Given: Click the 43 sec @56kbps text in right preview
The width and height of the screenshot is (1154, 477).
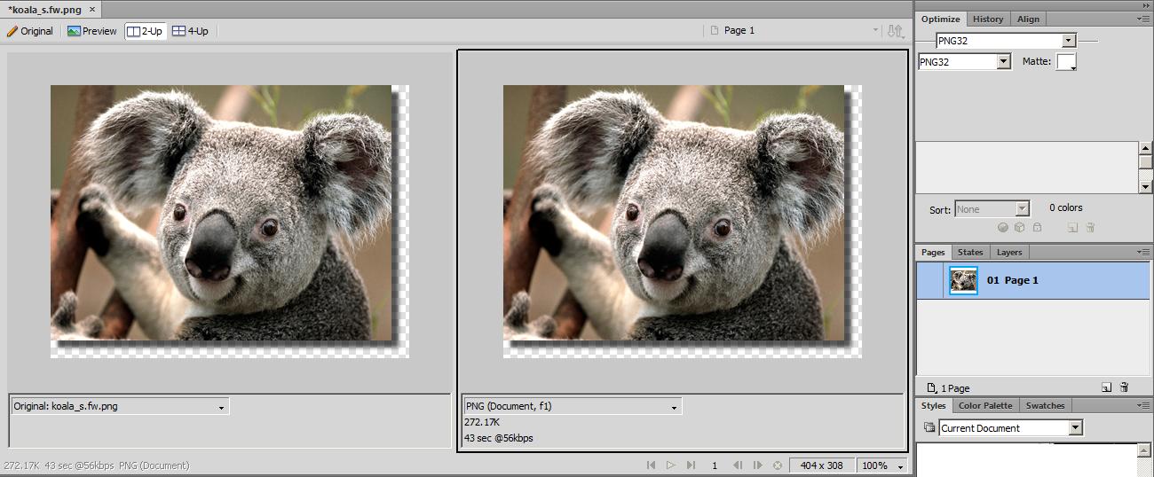Looking at the screenshot, I should pos(499,438).
